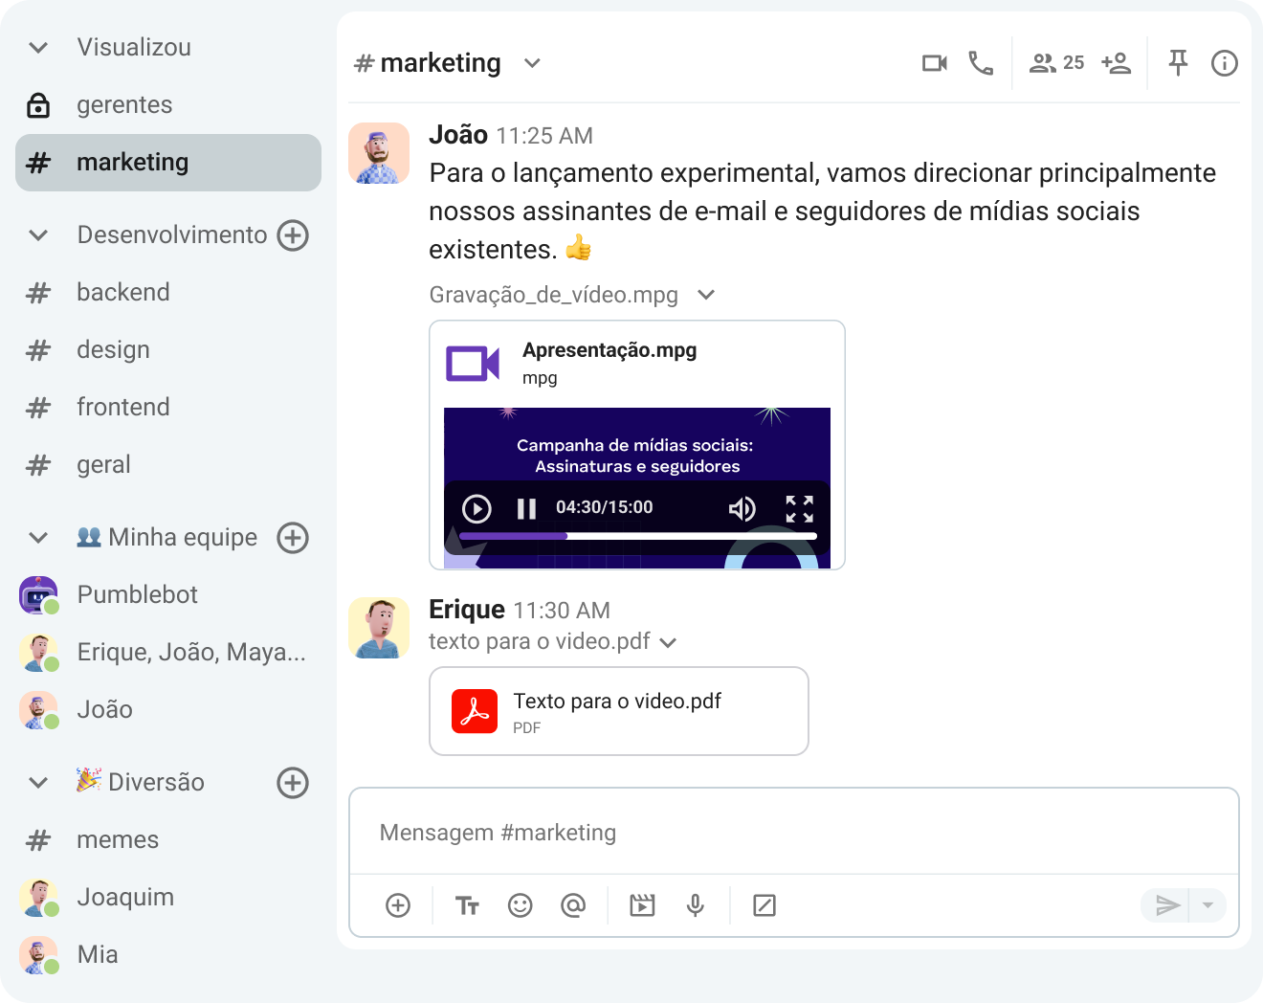The image size is (1263, 1003).
Task: Open the Texto para o video.pdf file
Action: 618,711
